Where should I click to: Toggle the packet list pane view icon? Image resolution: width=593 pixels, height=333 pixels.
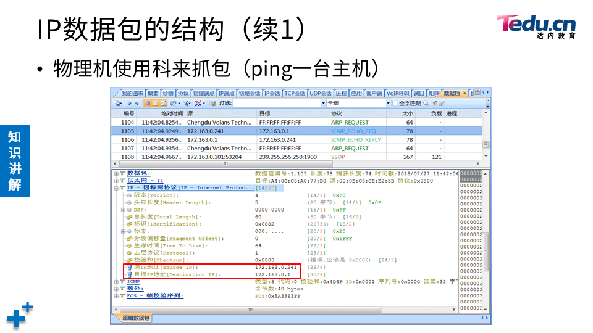[x=147, y=103]
